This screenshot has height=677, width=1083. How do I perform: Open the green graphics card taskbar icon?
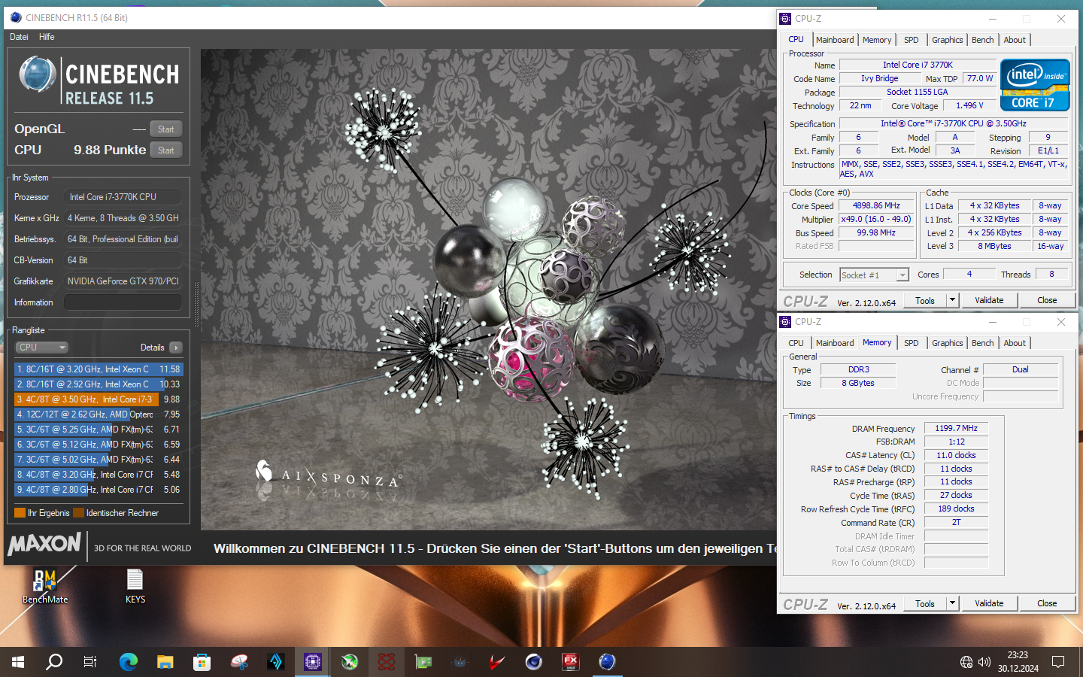[423, 662]
